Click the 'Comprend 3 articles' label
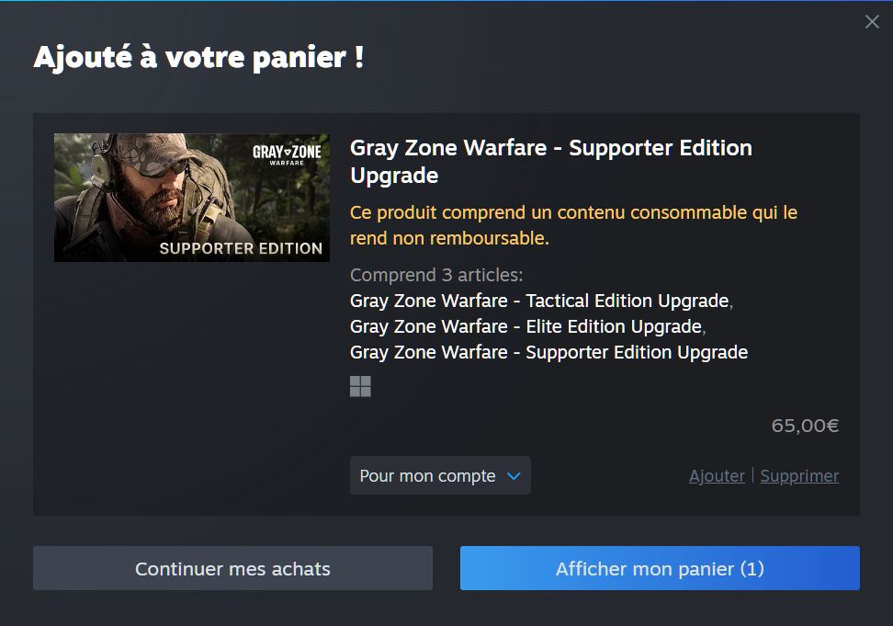 (436, 275)
